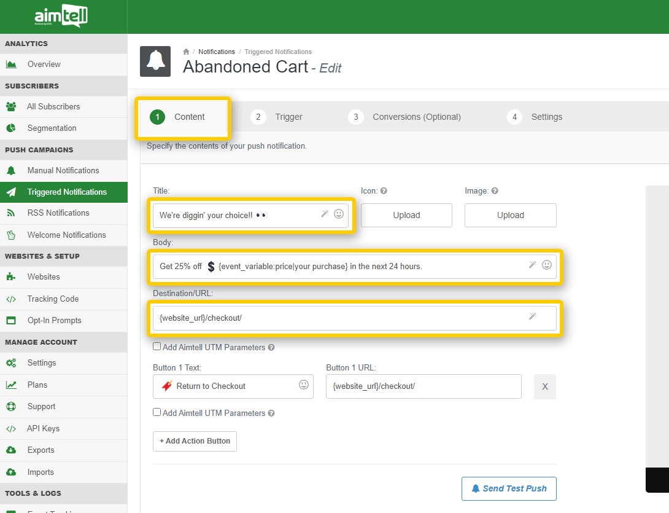The width and height of the screenshot is (669, 513).
Task: Open All Subscribers page
Action: click(64, 107)
